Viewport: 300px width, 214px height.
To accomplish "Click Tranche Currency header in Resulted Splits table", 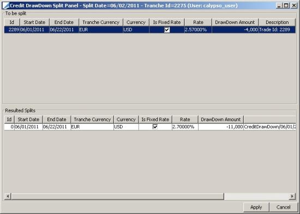I will (92, 120).
